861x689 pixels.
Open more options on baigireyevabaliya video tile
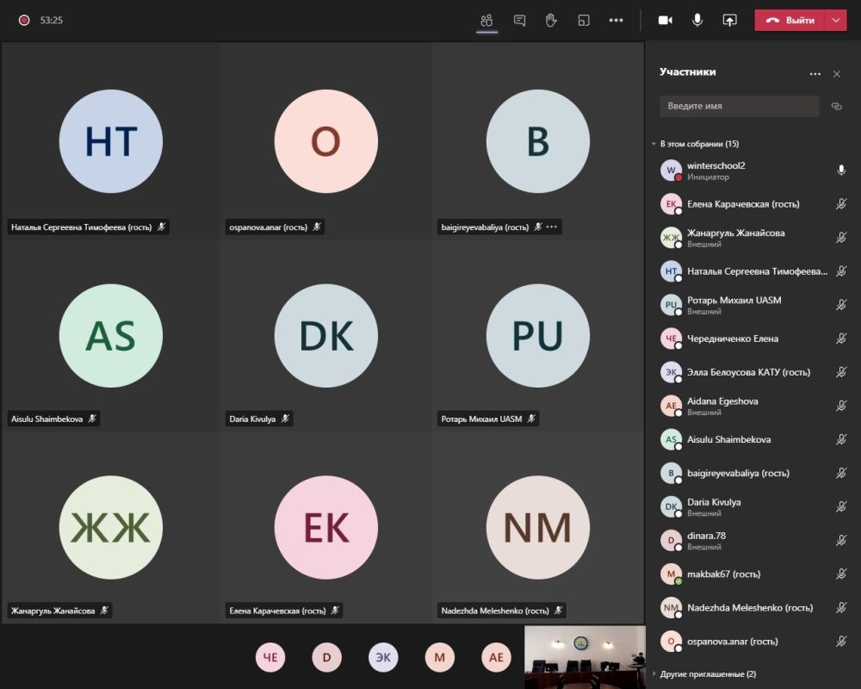(x=551, y=227)
